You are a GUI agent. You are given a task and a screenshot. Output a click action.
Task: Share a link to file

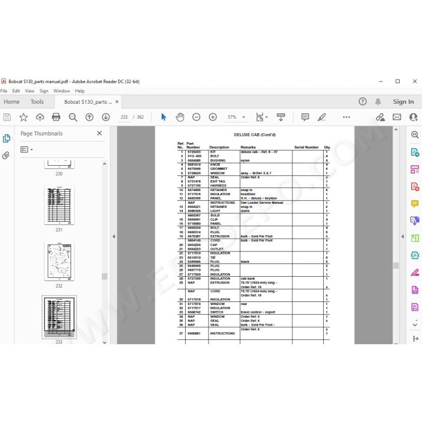(x=380, y=117)
